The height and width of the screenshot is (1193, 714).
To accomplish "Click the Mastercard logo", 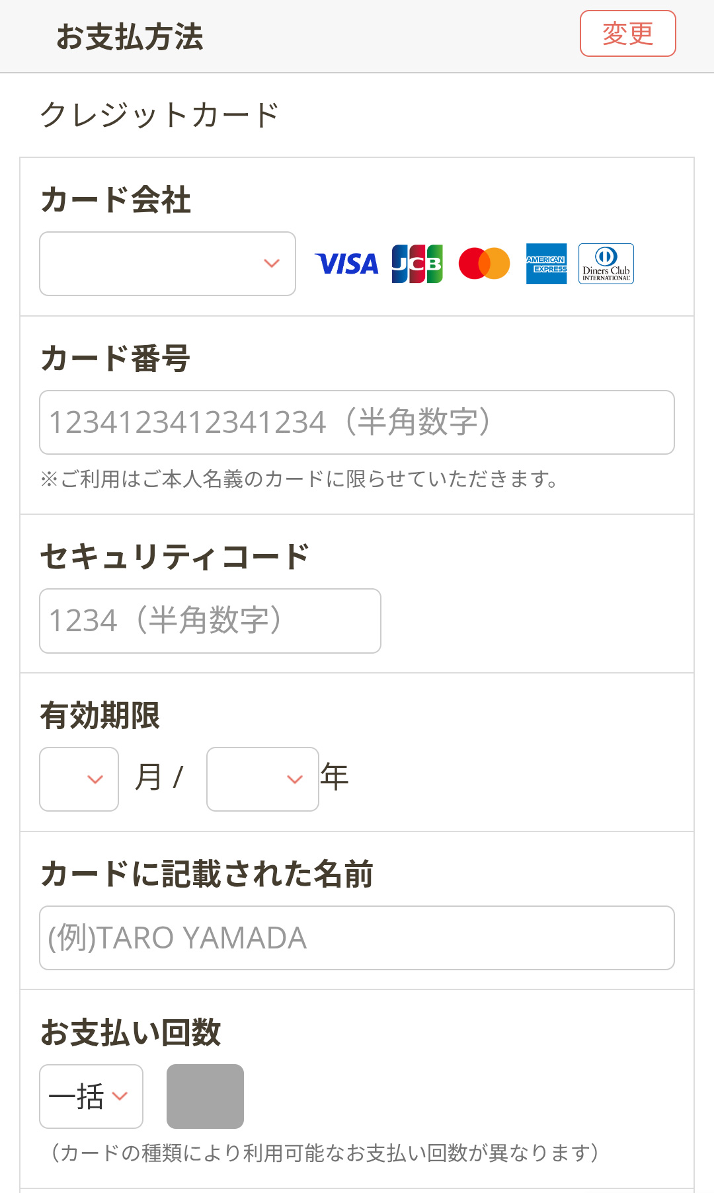I will coord(484,264).
